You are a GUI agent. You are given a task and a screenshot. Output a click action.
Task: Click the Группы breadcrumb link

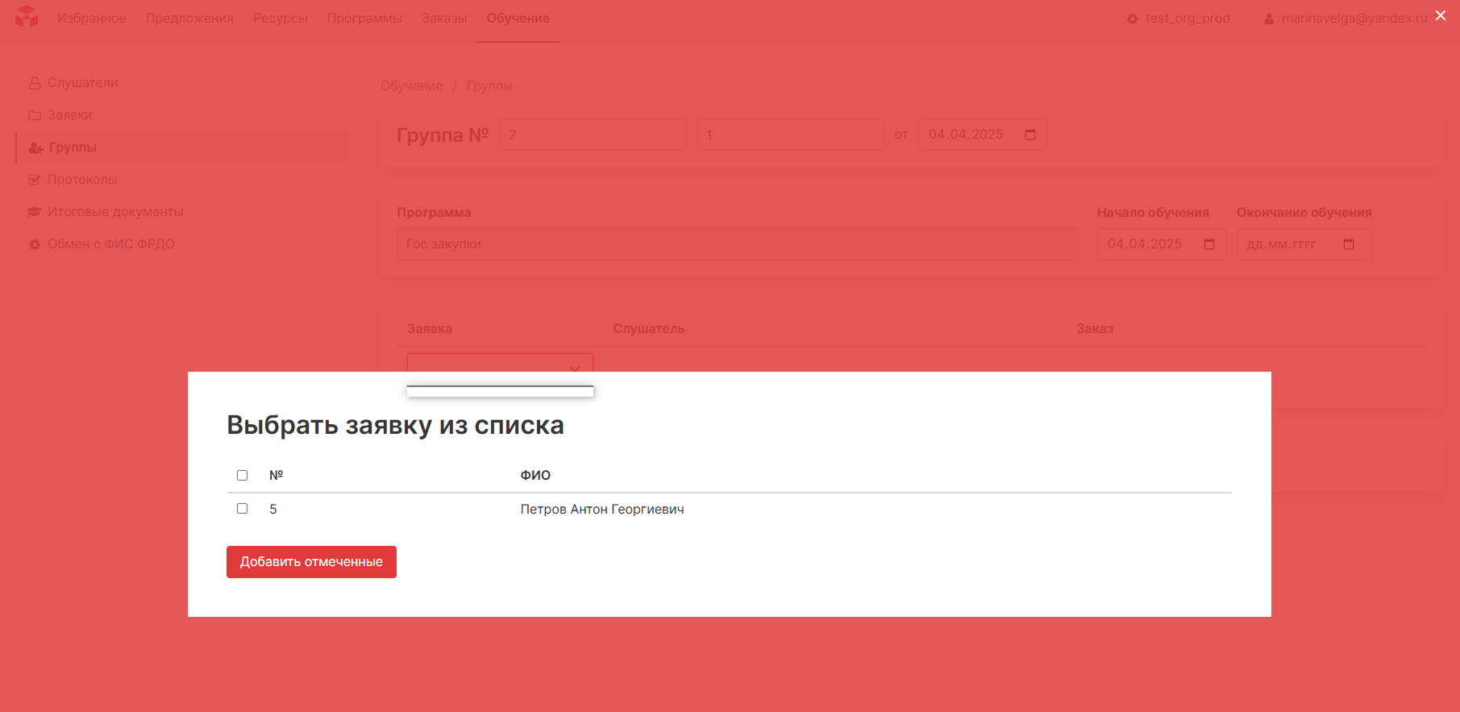point(489,86)
